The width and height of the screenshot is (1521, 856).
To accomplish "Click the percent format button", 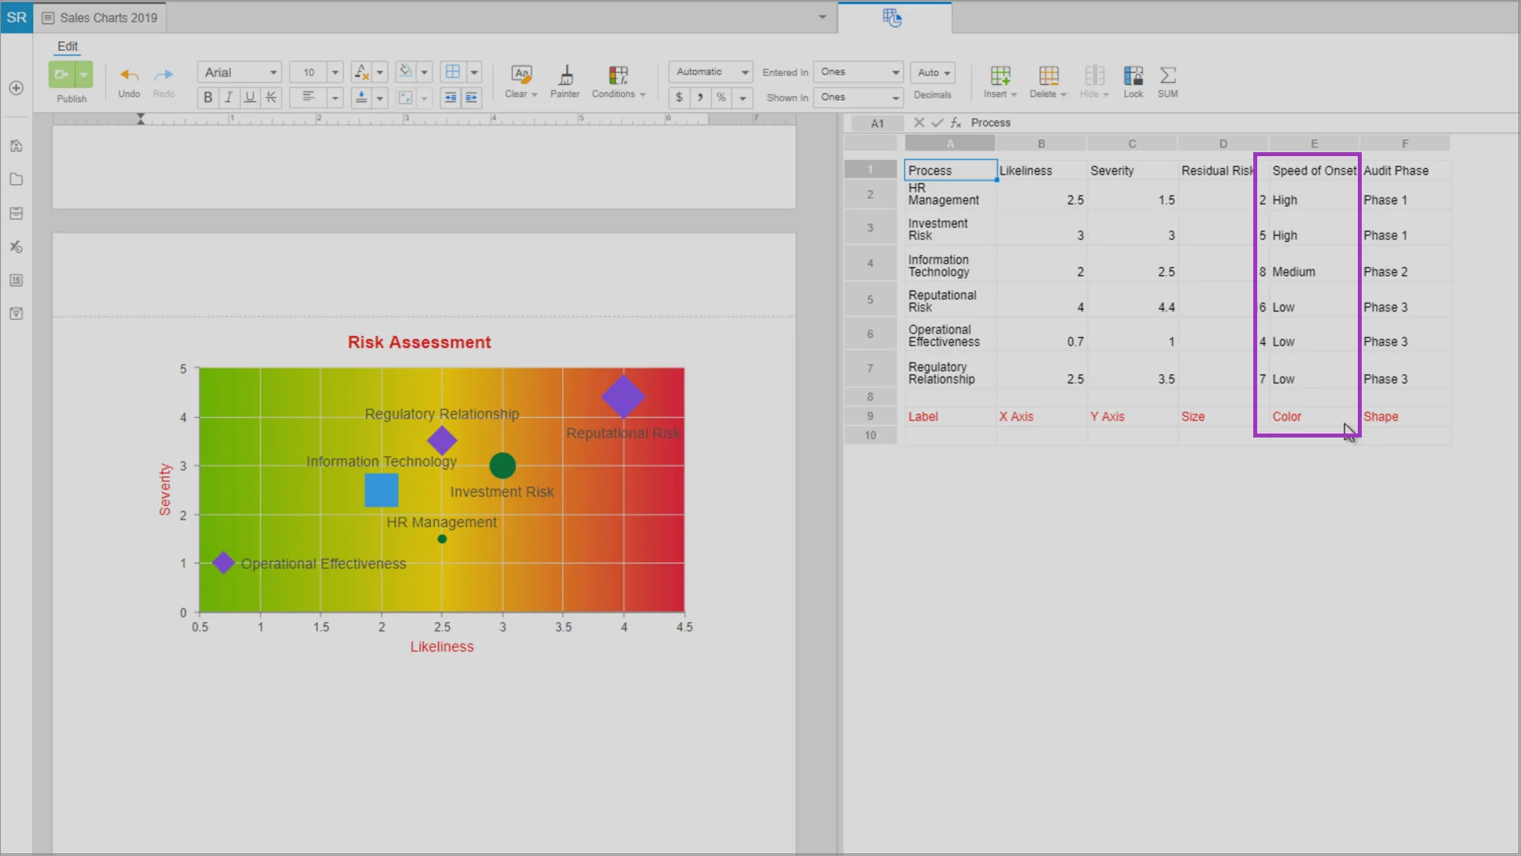I will click(x=721, y=97).
